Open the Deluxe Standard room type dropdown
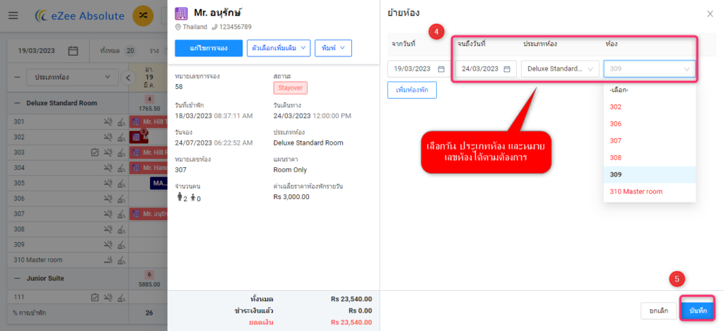The height and width of the screenshot is (331, 724). (560, 69)
